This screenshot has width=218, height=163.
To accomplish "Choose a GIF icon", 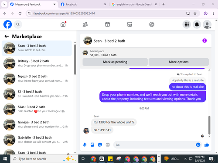I will [x=108, y=145].
